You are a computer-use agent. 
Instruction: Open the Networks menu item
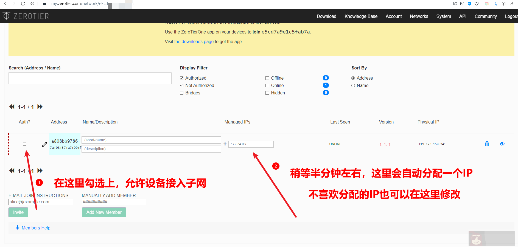(x=419, y=16)
